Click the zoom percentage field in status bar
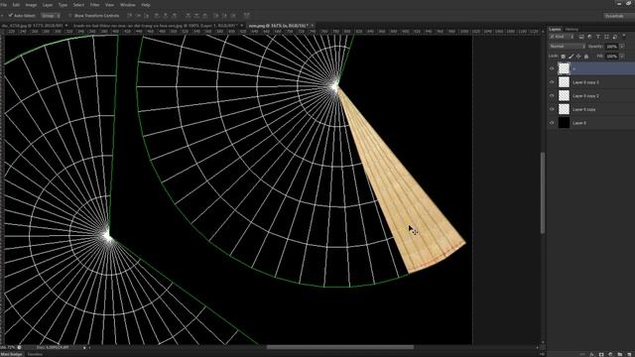 pos(8,347)
